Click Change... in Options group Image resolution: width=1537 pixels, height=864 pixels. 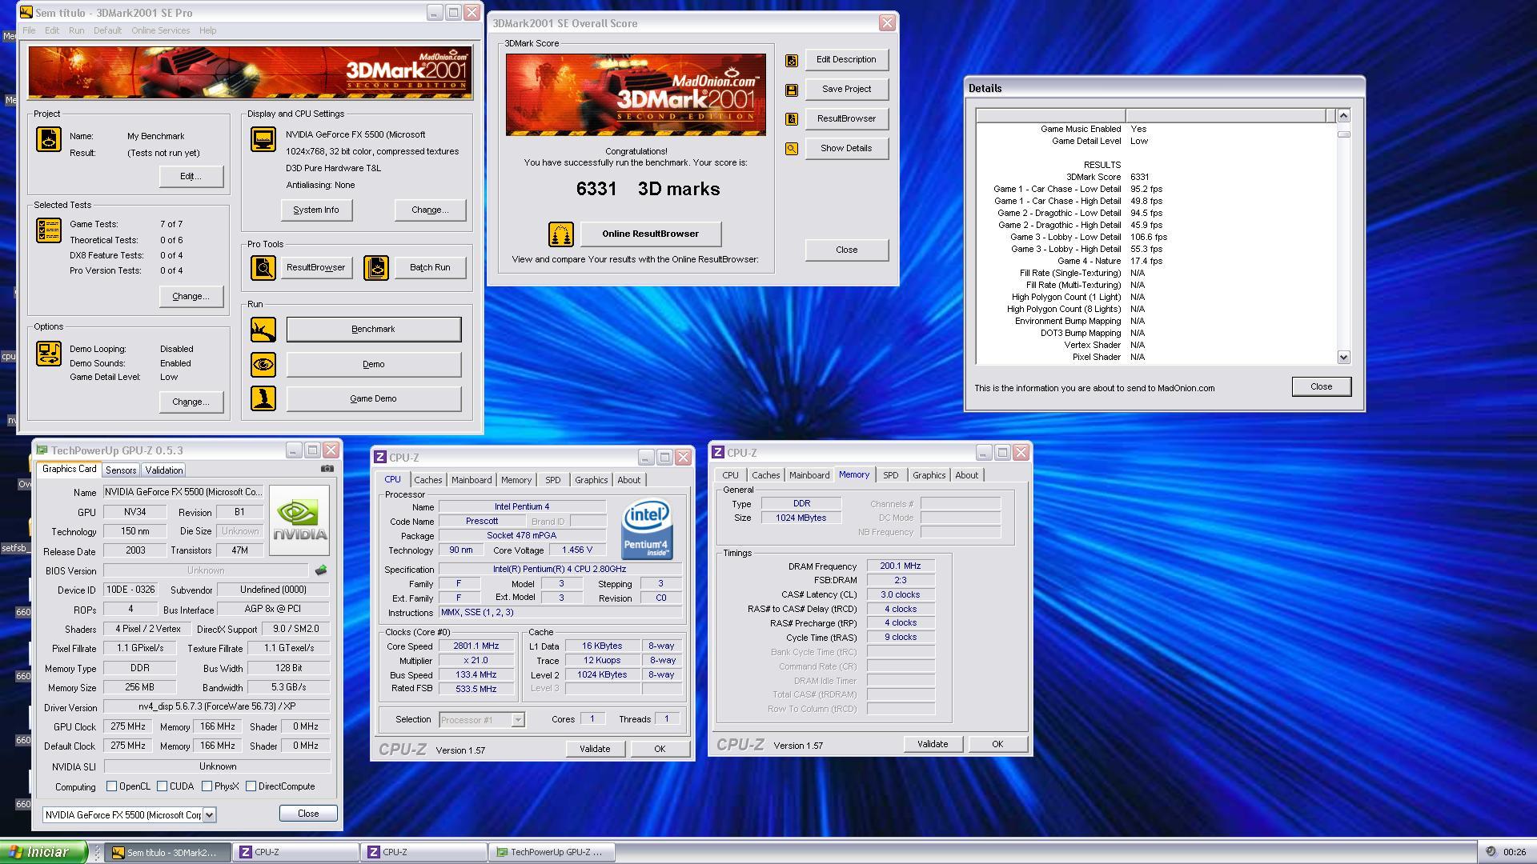[x=191, y=402]
